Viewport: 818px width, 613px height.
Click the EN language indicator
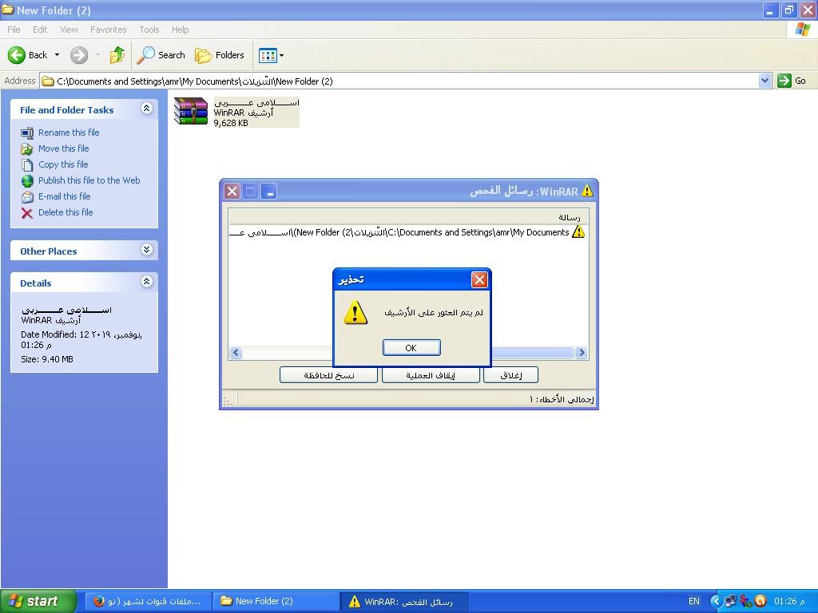point(694,602)
